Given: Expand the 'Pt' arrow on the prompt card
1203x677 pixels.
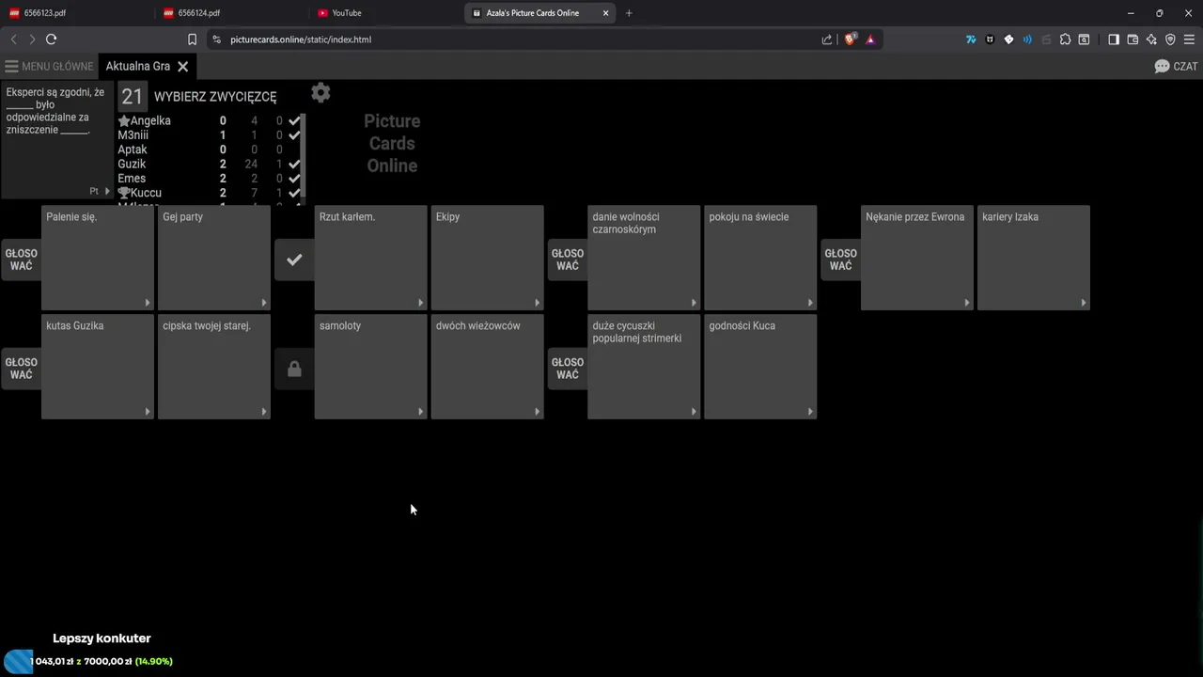Looking at the screenshot, I should click(107, 191).
